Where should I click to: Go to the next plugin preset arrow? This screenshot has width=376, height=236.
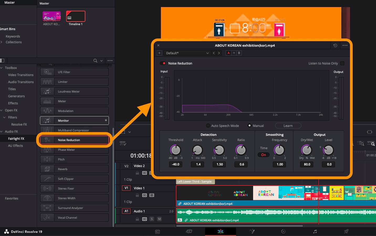point(219,53)
